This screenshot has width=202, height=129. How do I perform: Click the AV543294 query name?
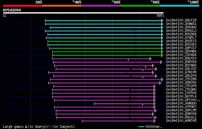[x=12, y=10]
